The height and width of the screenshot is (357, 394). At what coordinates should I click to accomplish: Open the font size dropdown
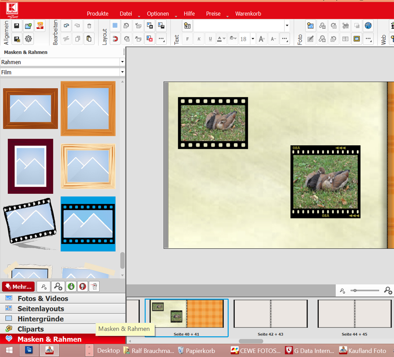253,39
